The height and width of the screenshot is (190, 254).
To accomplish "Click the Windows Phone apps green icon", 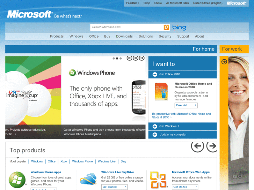I will (x=17, y=180).
